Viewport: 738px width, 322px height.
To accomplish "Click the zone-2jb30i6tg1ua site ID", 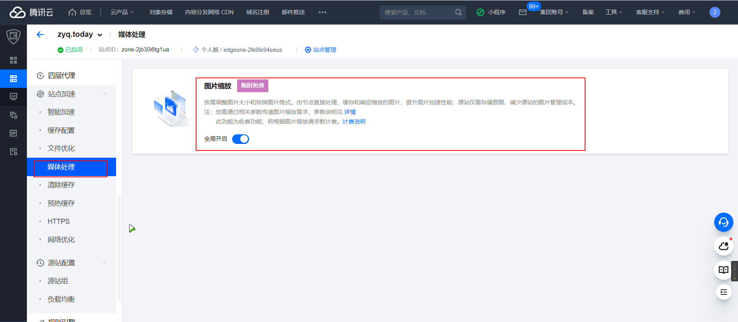I will [x=145, y=50].
